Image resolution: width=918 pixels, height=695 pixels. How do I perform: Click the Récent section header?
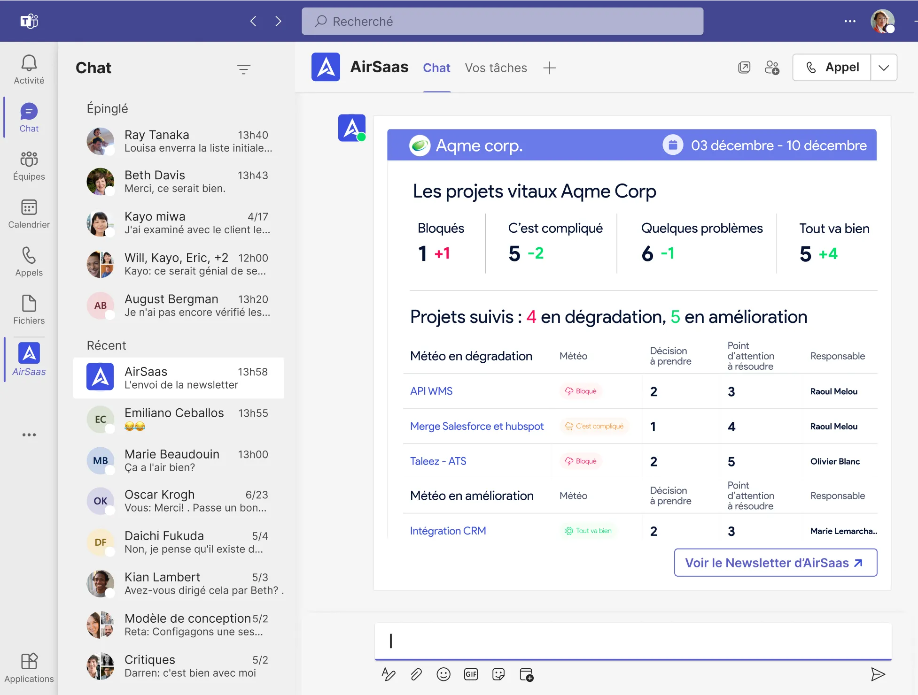106,345
